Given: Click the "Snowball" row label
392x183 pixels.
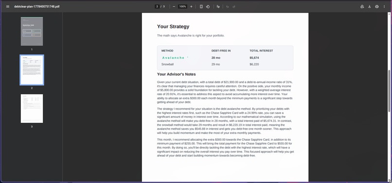Looking at the screenshot, I should tap(167, 64).
